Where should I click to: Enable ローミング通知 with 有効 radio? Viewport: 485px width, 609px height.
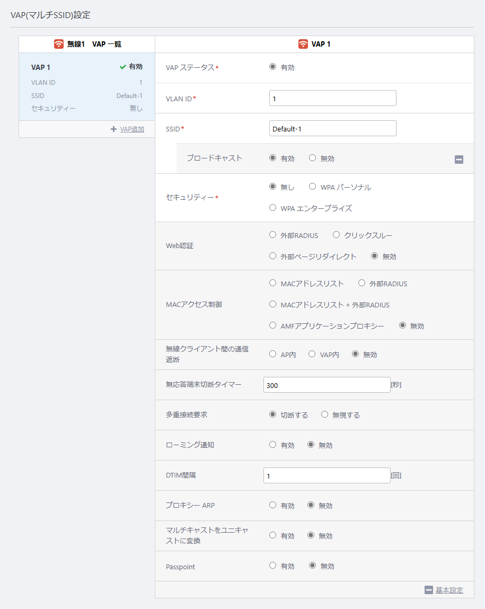tap(272, 445)
